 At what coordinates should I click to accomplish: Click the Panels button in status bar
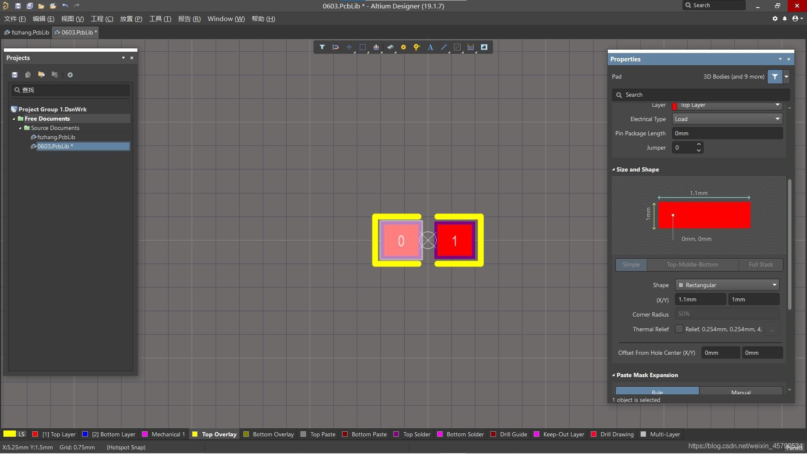pyautogui.click(x=794, y=448)
